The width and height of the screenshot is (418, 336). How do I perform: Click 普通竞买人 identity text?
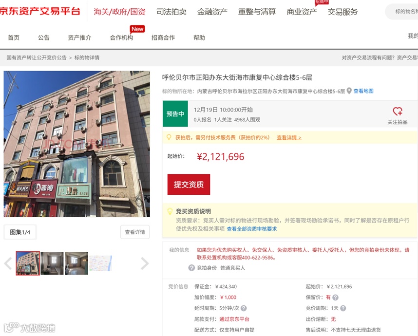pos(232,268)
